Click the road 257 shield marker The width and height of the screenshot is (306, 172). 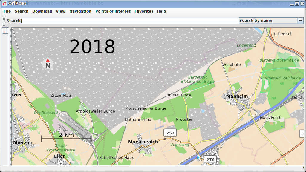(170, 133)
